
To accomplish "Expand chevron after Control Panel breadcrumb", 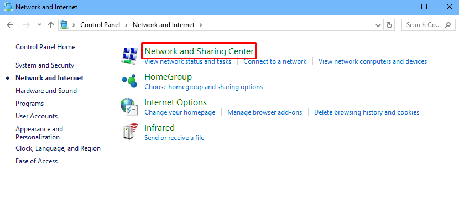I will [127, 25].
